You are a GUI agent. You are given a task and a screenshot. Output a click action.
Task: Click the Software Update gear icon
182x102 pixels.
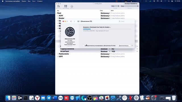coord(70,32)
